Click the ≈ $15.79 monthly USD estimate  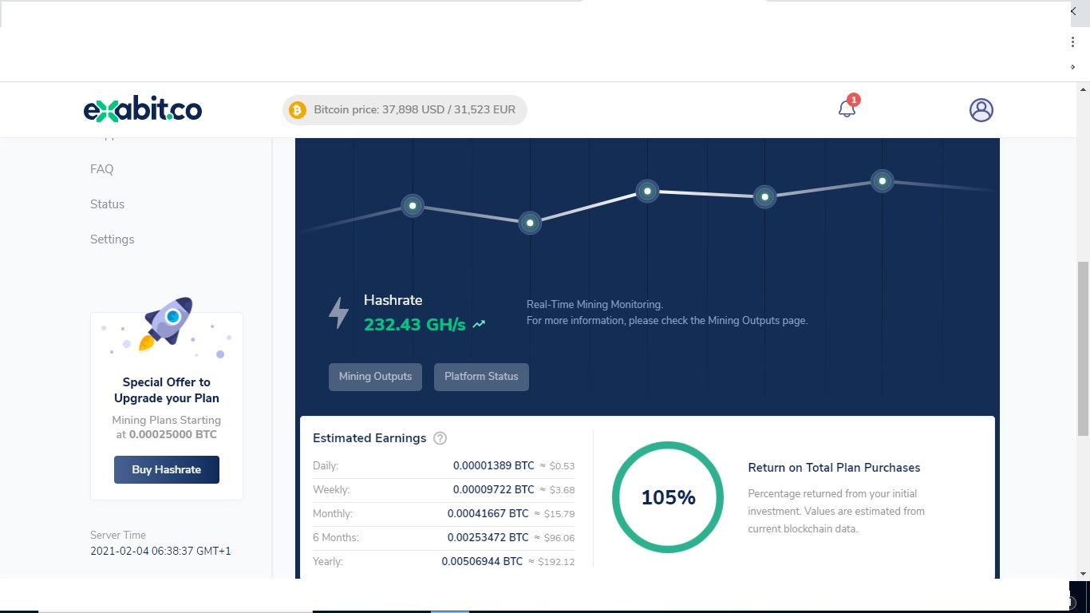point(554,514)
